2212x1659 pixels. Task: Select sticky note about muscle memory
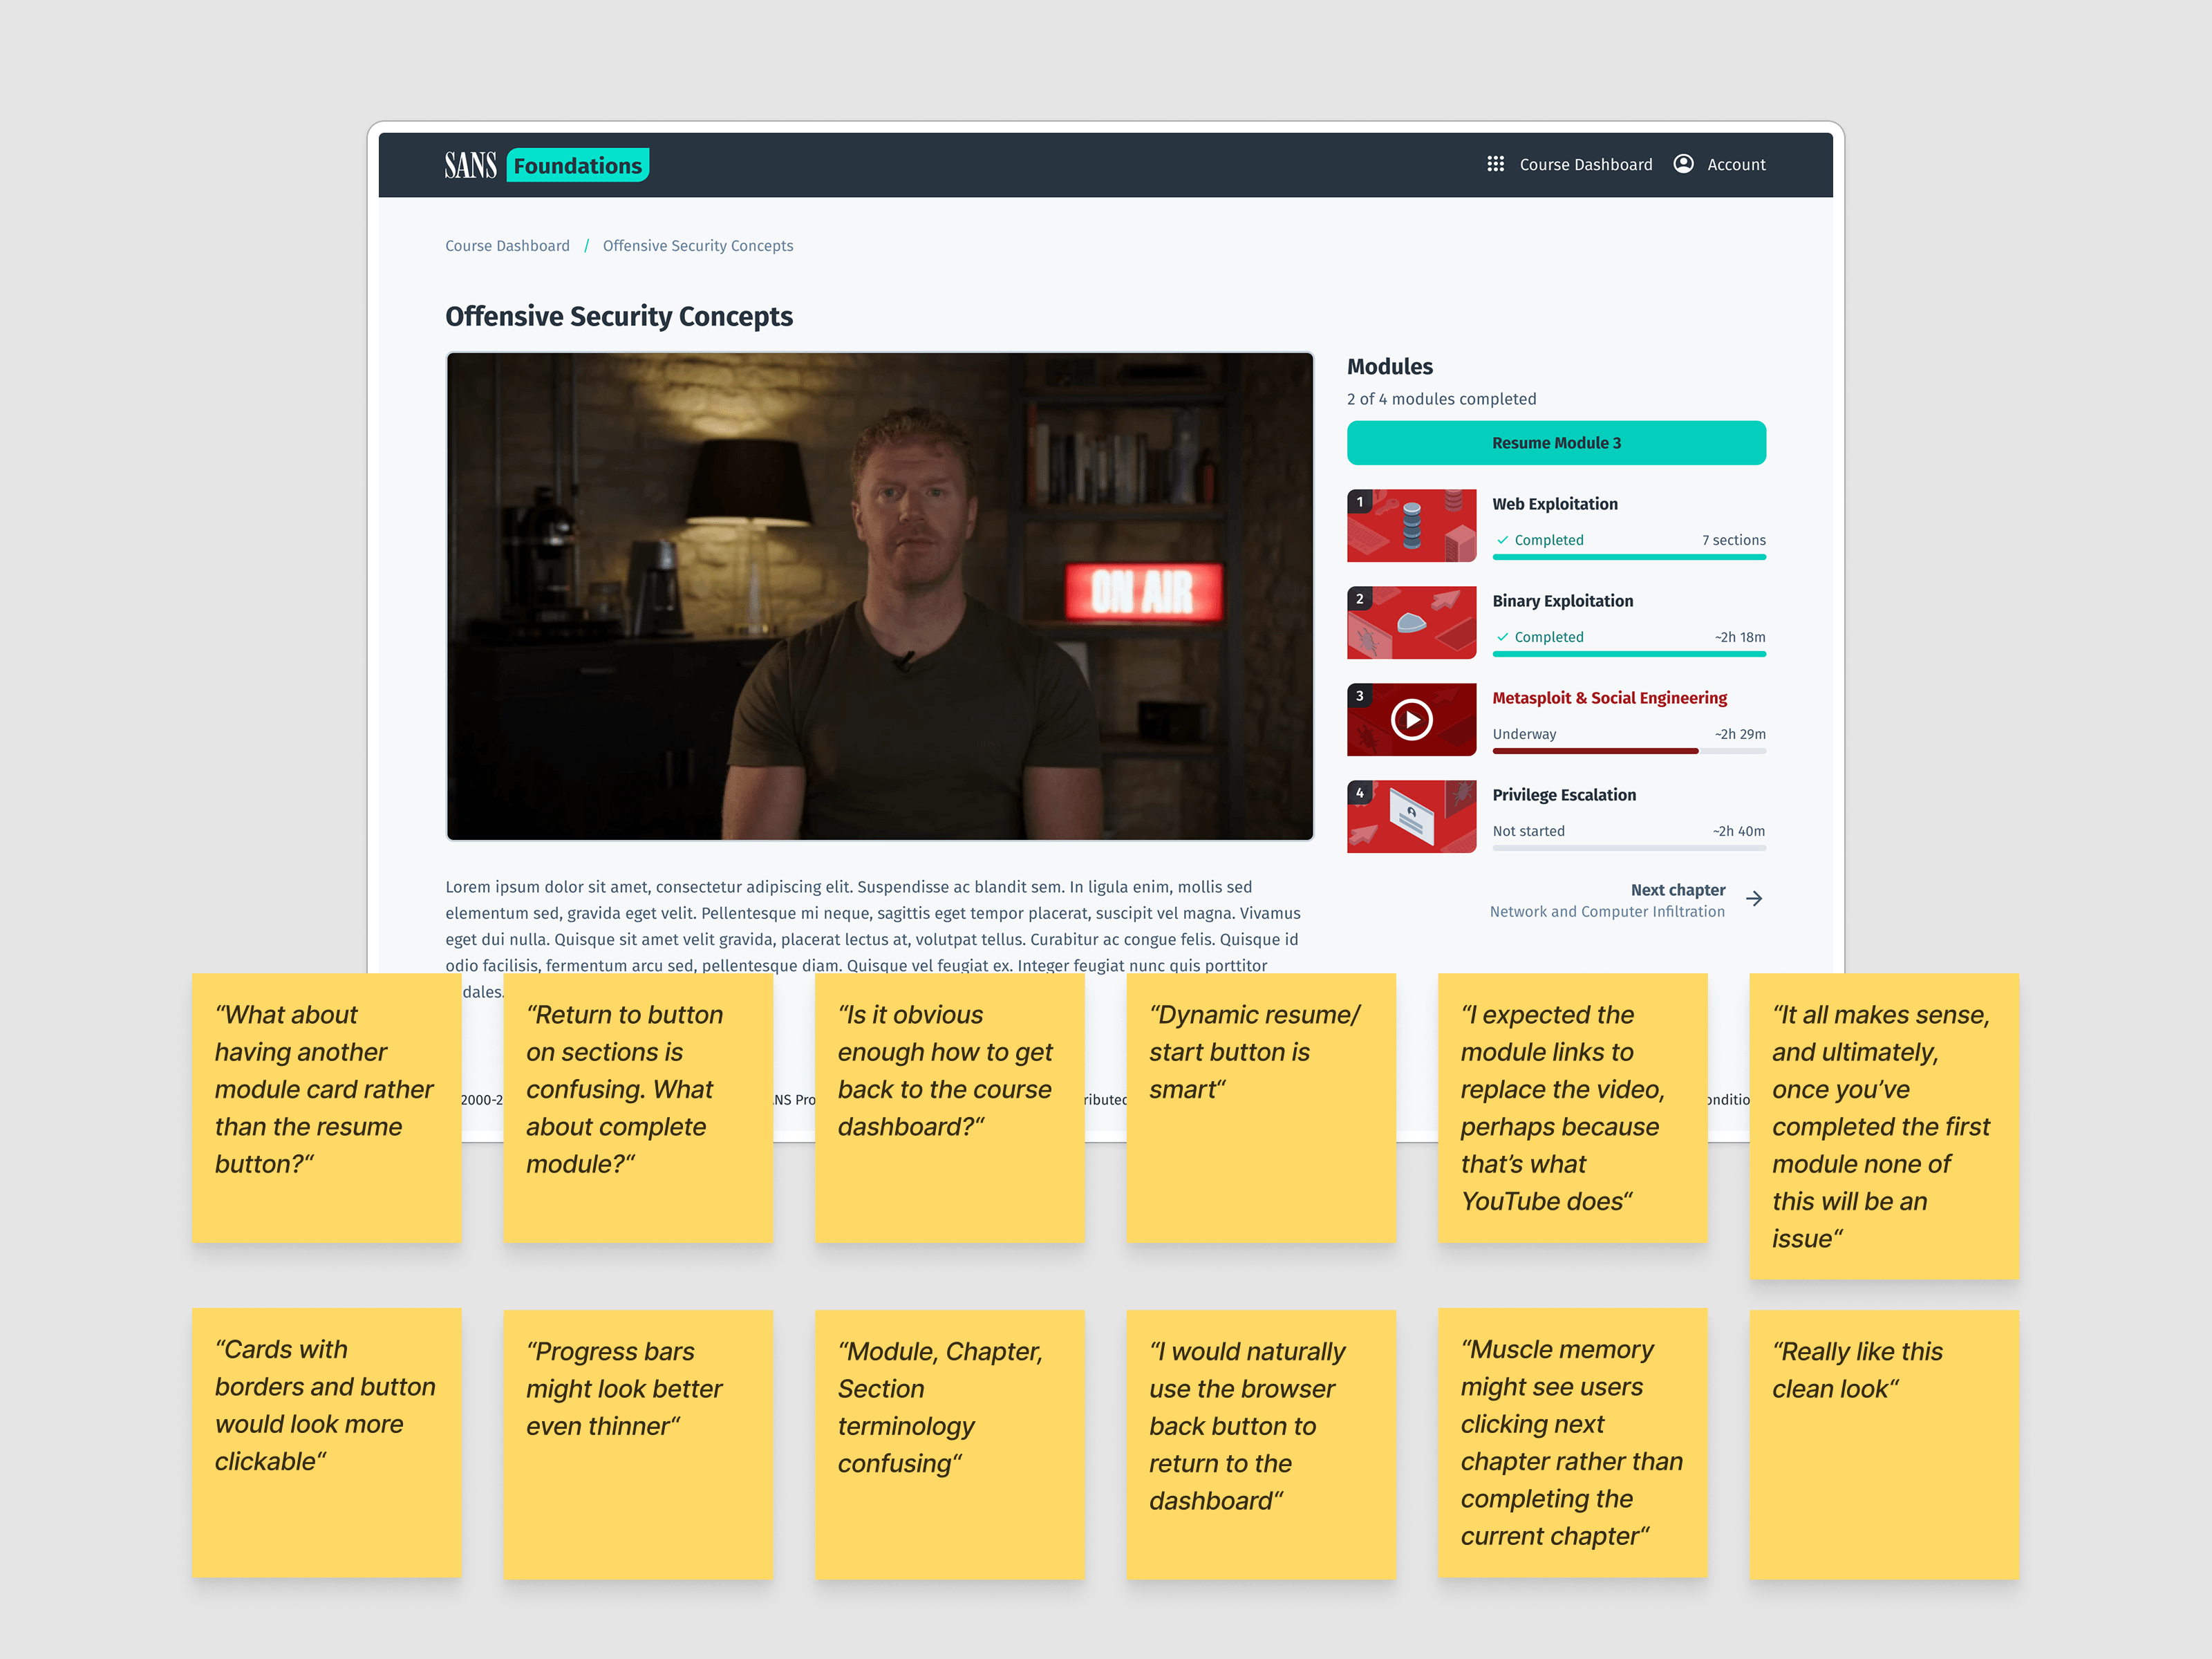point(1572,1442)
